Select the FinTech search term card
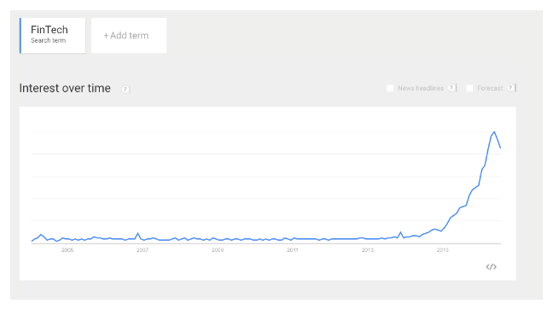Viewport: 553px width, 310px height. (x=53, y=36)
